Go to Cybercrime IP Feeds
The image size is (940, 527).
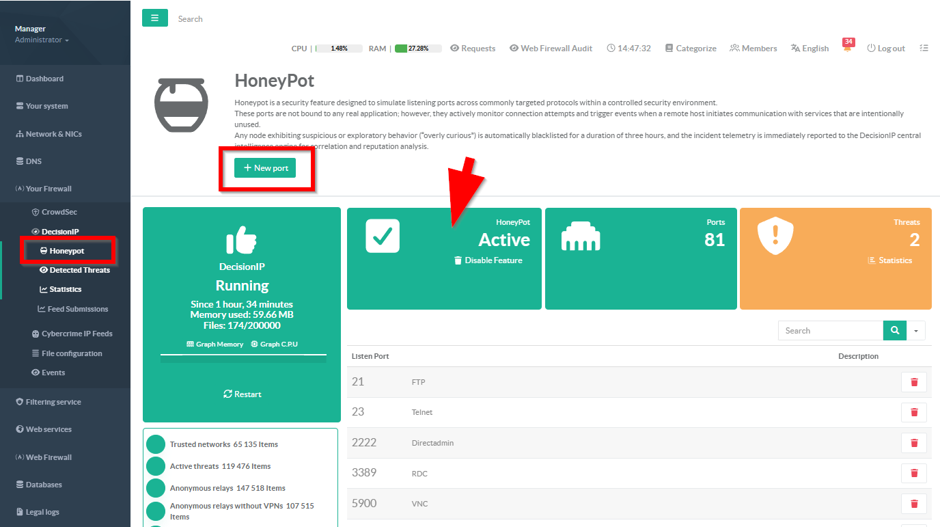(x=72, y=334)
